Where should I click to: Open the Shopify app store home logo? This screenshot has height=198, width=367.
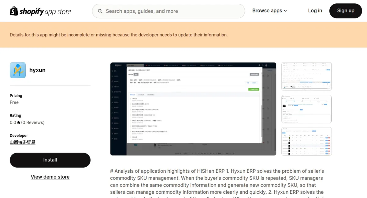click(40, 11)
